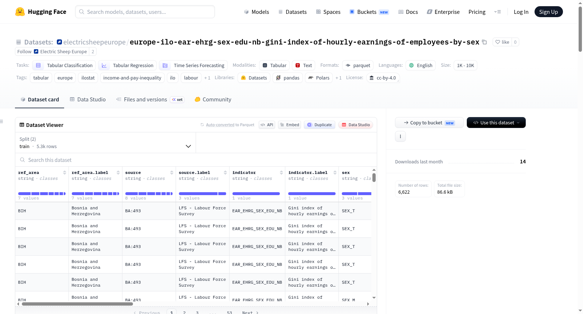Click the 1K - 10K size tag
Viewport: 583px width, 314px height.
pyautogui.click(x=465, y=65)
